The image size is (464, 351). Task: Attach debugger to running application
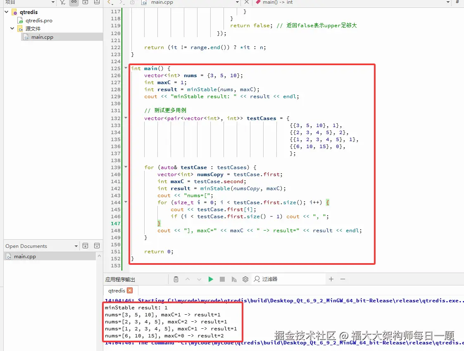coord(234,279)
